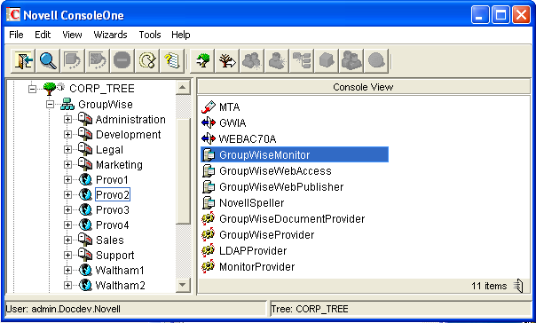Click the MonitorProvider gear icon
This screenshot has width=536, height=323.
tap(209, 266)
